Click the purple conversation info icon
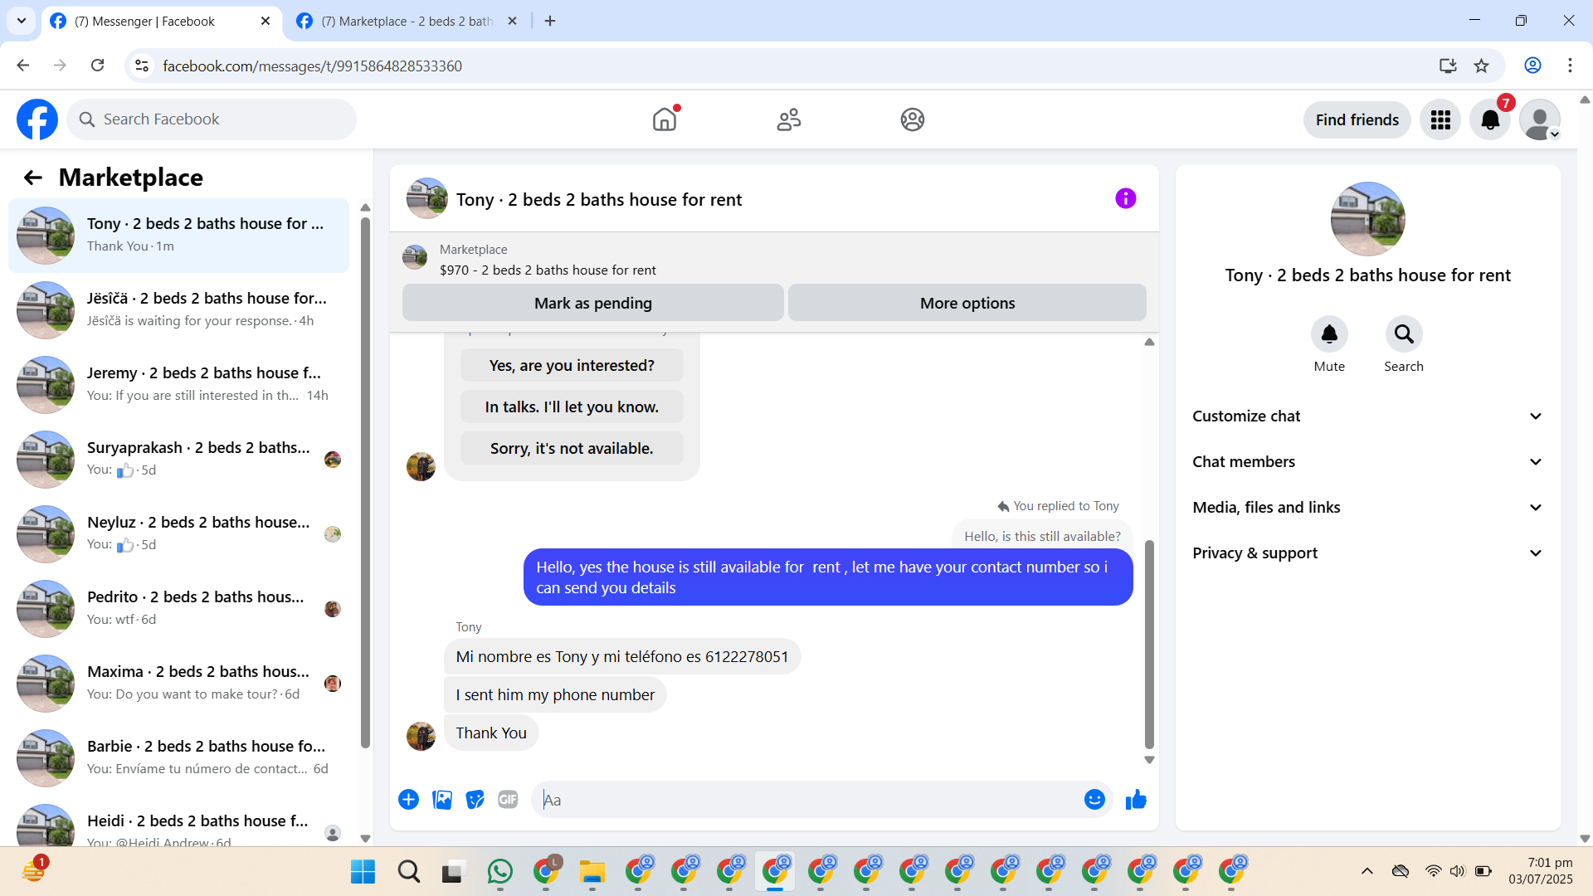 (1125, 199)
